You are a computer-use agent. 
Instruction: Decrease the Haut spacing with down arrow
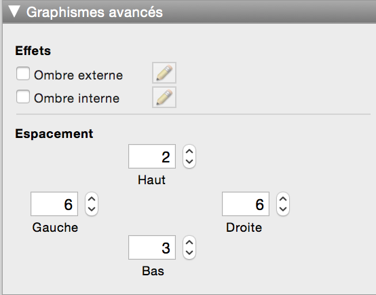(x=189, y=162)
